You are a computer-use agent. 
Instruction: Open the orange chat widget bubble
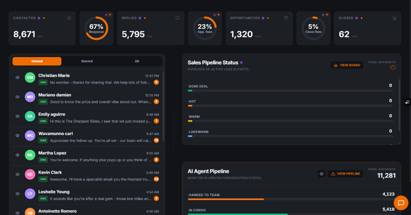point(401,203)
